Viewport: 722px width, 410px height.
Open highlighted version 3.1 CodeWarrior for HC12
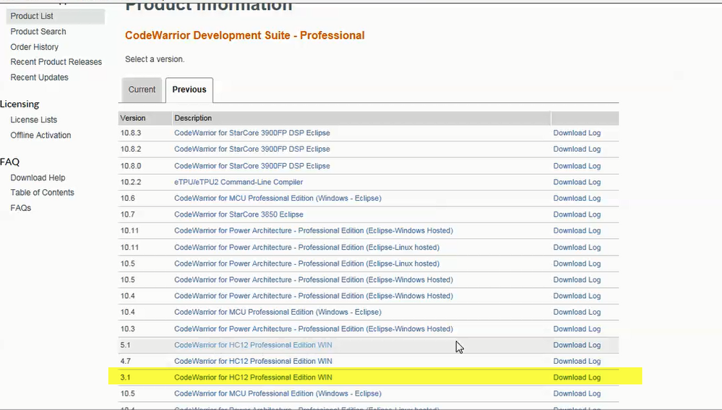(253, 378)
